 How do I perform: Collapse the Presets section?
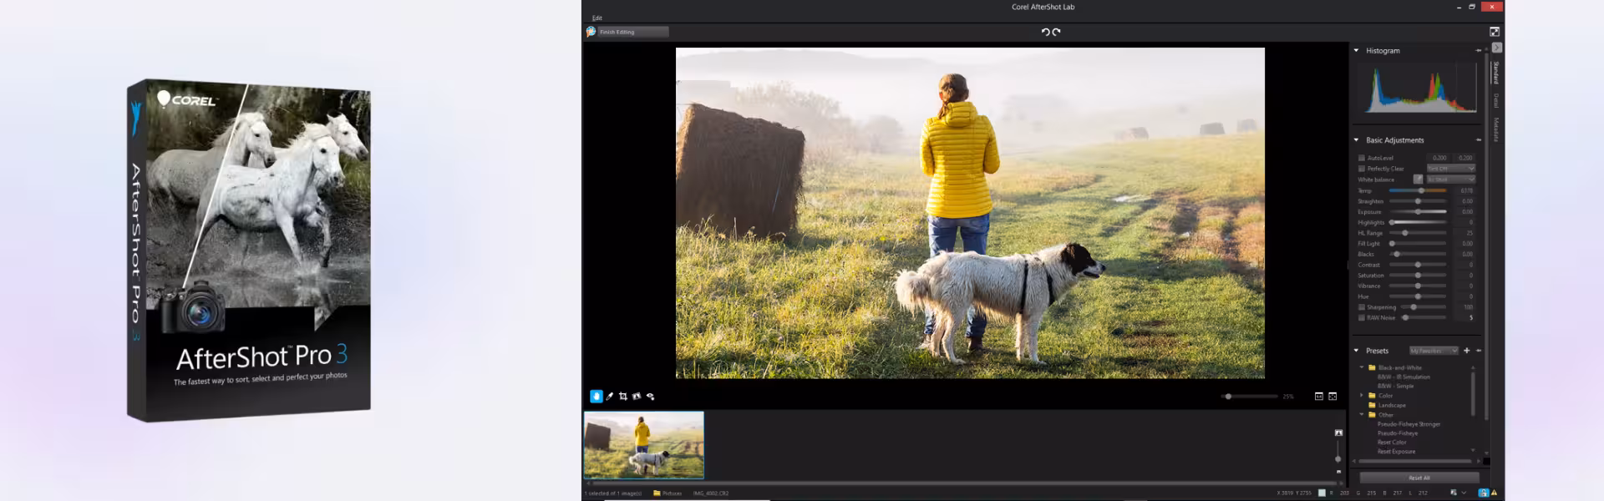(1356, 351)
